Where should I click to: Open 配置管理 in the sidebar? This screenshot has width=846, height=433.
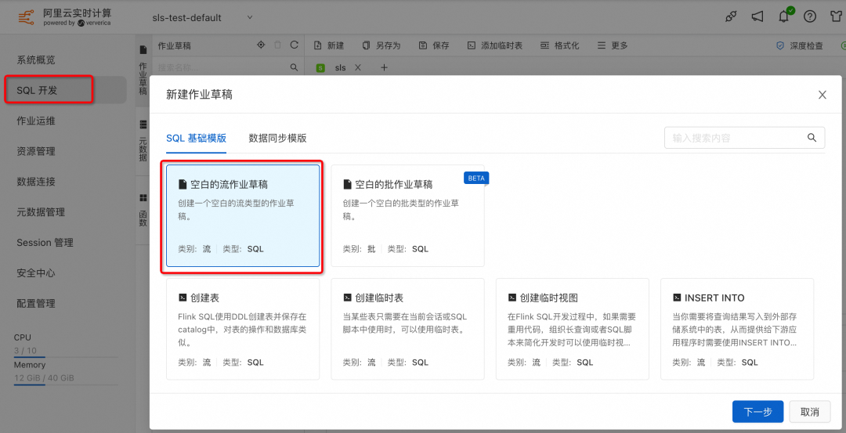(x=35, y=304)
